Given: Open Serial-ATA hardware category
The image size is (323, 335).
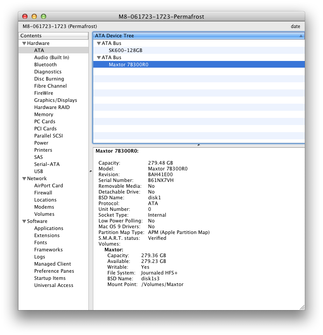Looking at the screenshot, I should (x=47, y=164).
